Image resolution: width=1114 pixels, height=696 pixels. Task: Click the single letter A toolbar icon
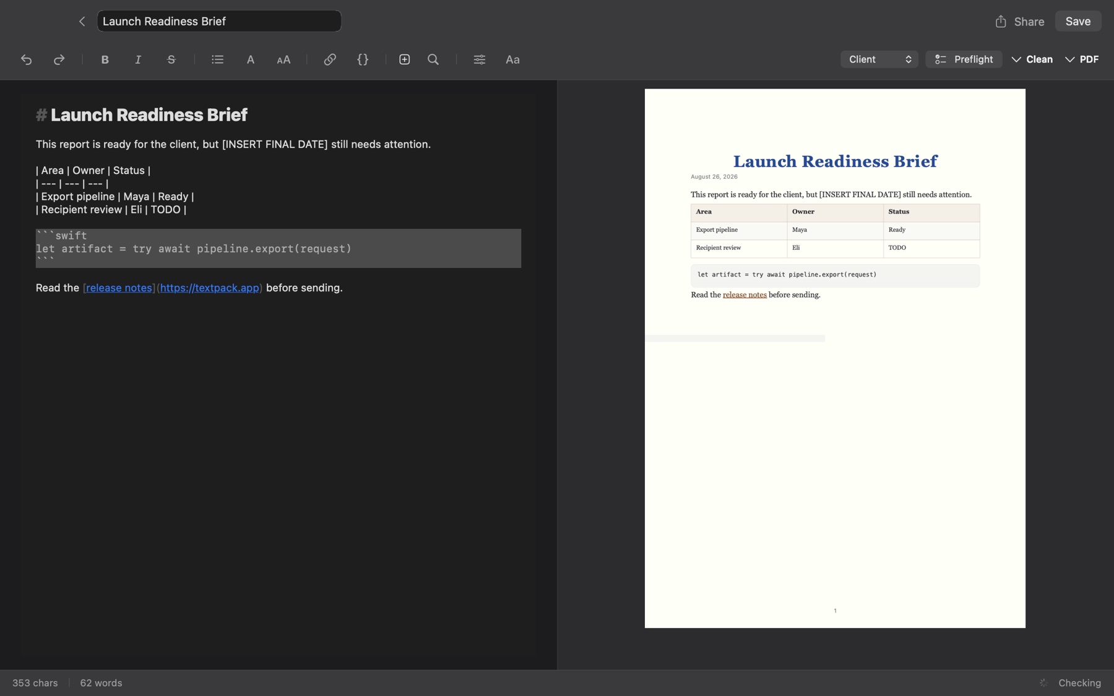point(251,59)
